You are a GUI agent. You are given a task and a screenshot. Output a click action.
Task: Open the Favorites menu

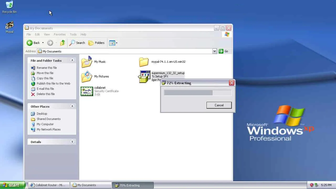(60, 34)
